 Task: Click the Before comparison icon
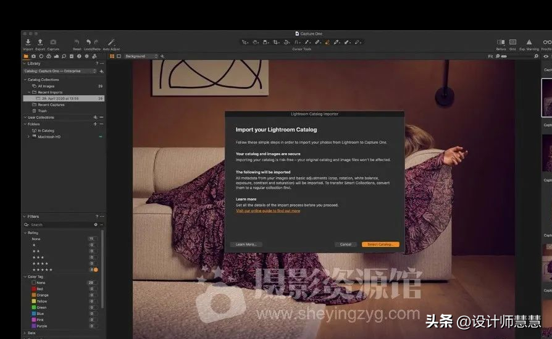pos(501,42)
